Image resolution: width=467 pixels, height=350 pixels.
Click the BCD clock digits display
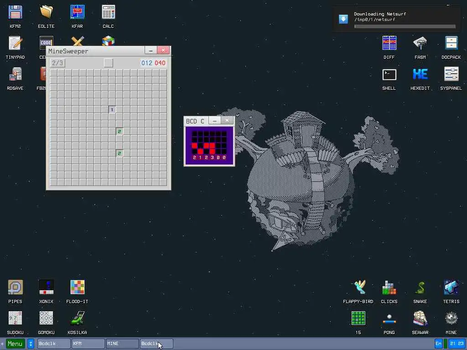tap(209, 157)
